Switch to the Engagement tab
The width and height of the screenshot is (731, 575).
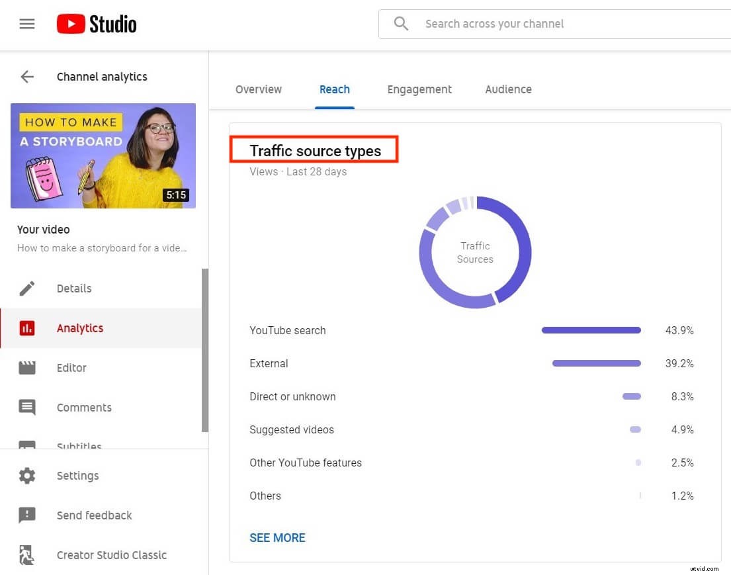click(419, 89)
